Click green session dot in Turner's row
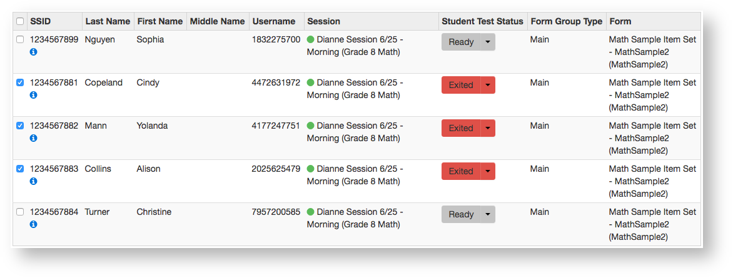733x278 pixels. click(311, 212)
